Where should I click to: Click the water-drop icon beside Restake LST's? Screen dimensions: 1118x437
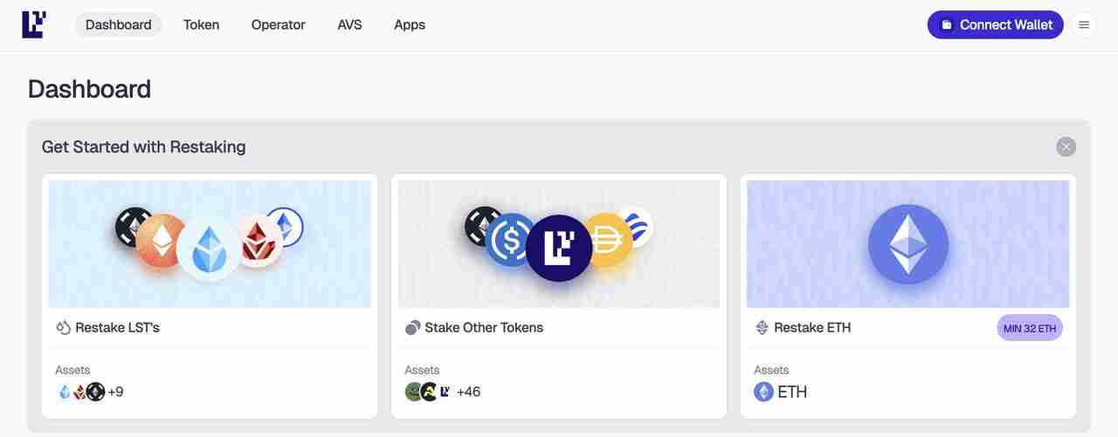pyautogui.click(x=63, y=328)
